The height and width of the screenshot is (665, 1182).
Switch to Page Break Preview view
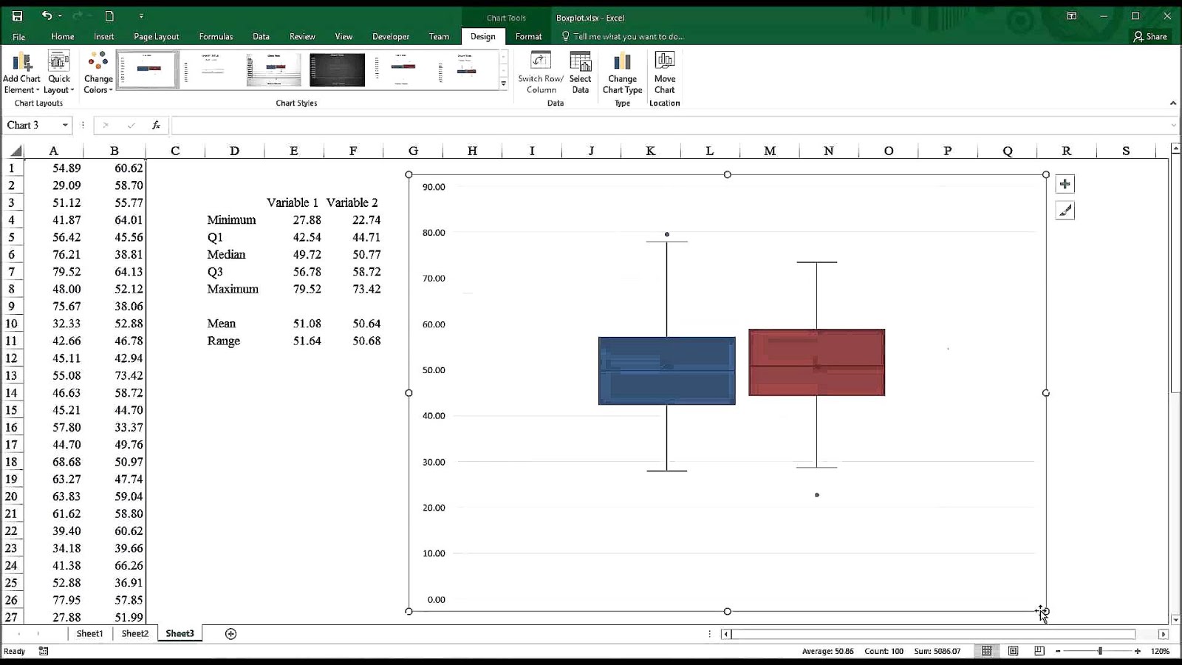(x=1039, y=651)
